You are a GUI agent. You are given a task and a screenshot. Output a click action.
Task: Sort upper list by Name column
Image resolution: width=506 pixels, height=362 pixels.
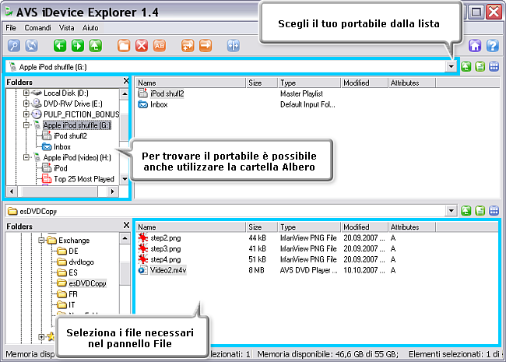point(191,83)
